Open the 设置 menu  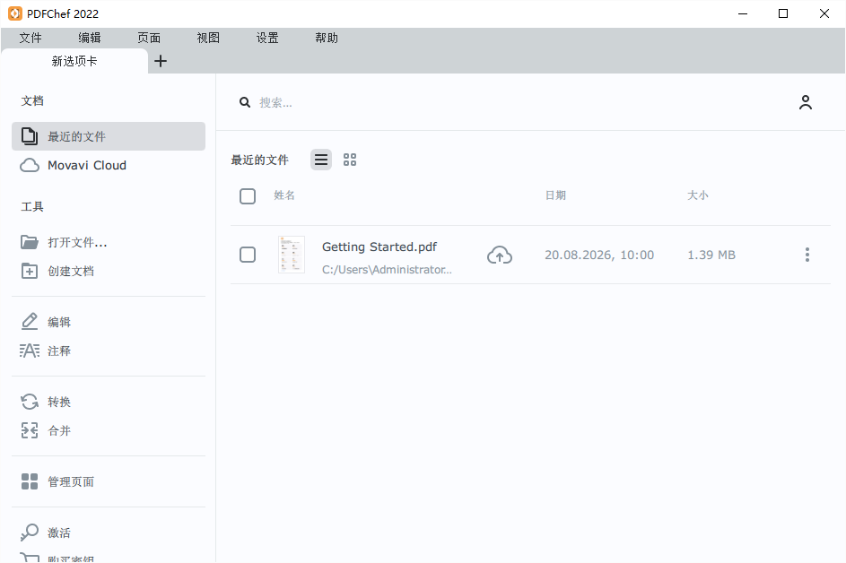[x=267, y=38]
